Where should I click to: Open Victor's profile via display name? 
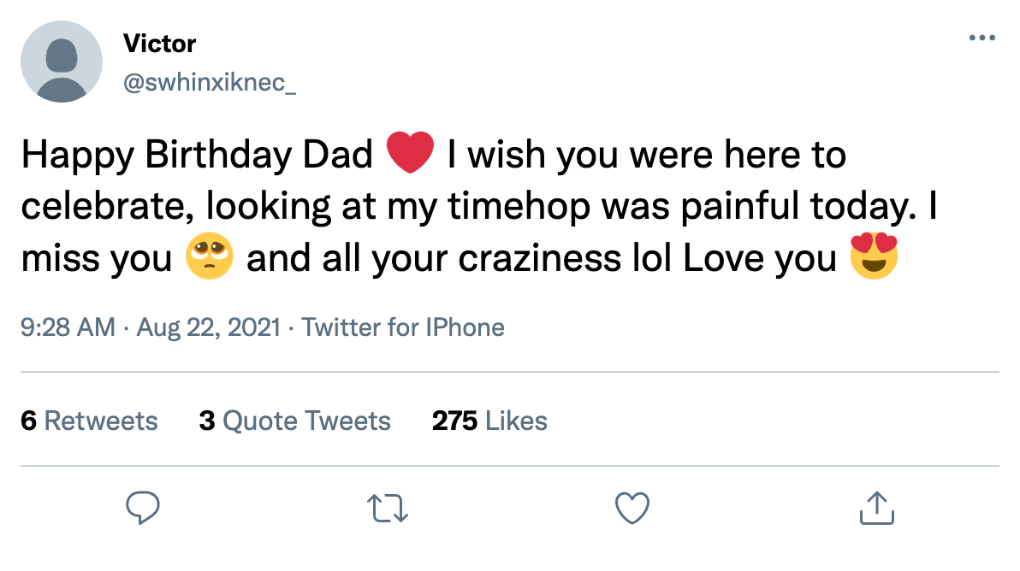[x=159, y=43]
